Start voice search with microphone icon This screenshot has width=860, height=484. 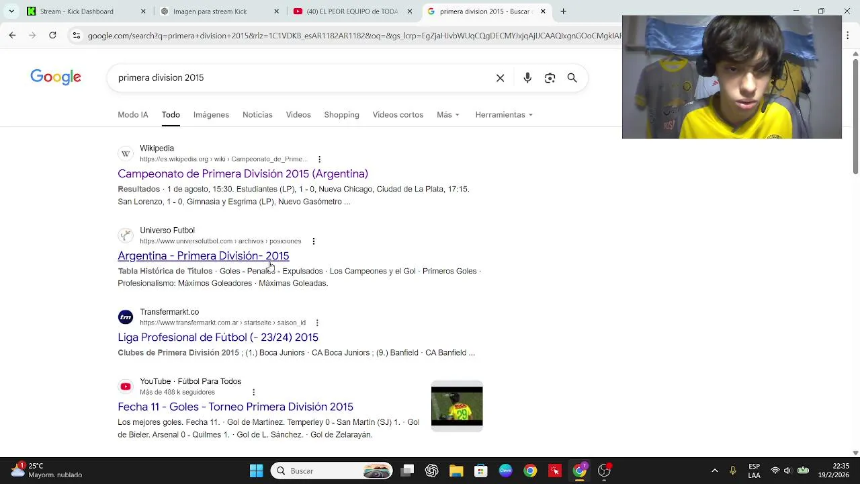[527, 78]
